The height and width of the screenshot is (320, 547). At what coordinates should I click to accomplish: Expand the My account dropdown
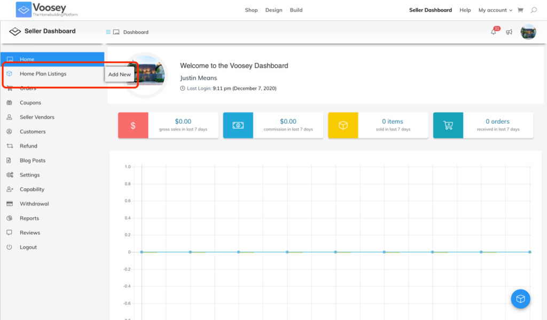click(x=495, y=10)
